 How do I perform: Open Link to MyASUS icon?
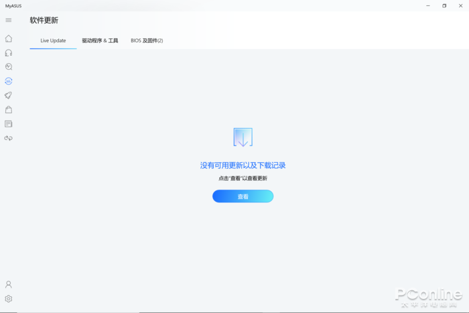pos(9,138)
